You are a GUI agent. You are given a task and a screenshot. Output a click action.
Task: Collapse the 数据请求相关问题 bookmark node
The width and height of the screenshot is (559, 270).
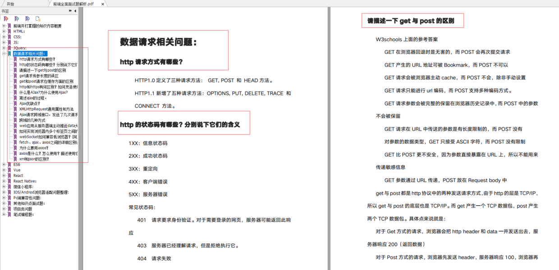coord(4,54)
